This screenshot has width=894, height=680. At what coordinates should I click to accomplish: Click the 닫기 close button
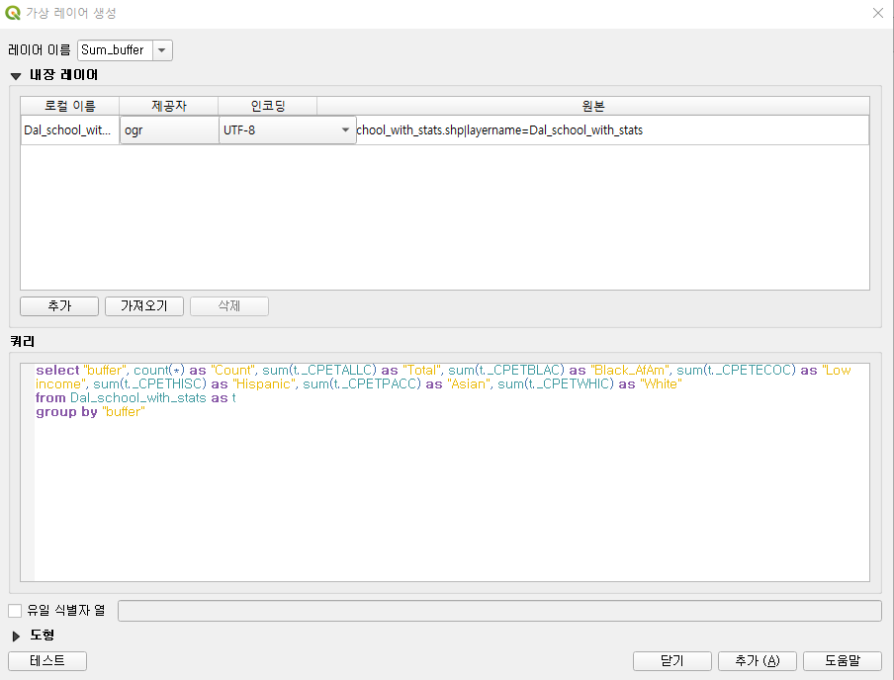(672, 661)
